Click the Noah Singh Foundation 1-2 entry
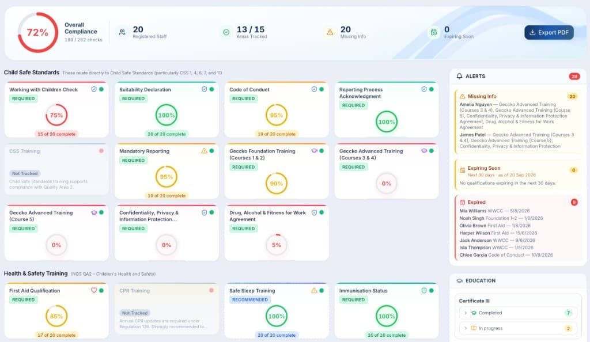The height and width of the screenshot is (342, 590). point(501,218)
